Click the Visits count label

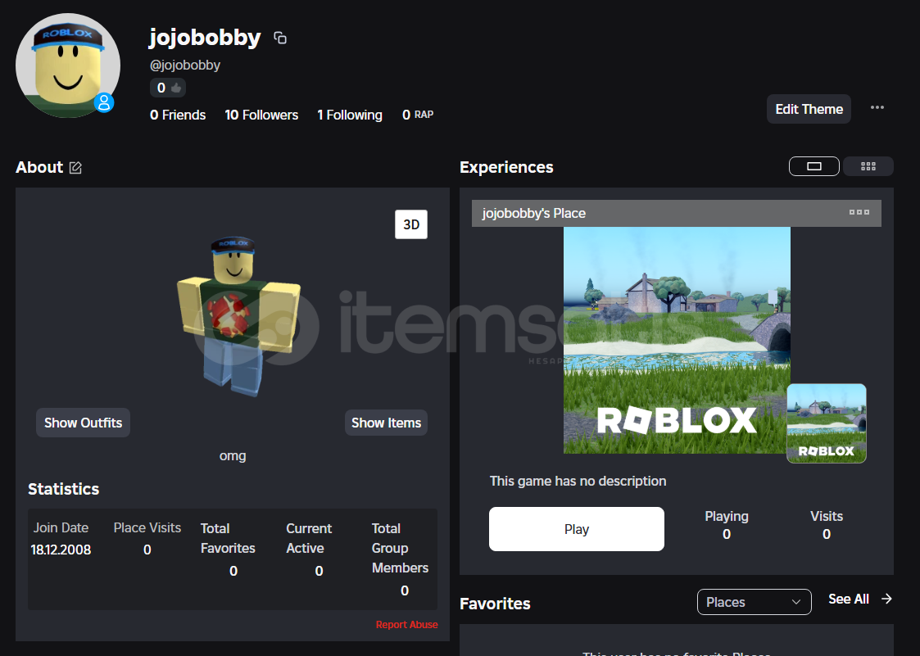826,516
